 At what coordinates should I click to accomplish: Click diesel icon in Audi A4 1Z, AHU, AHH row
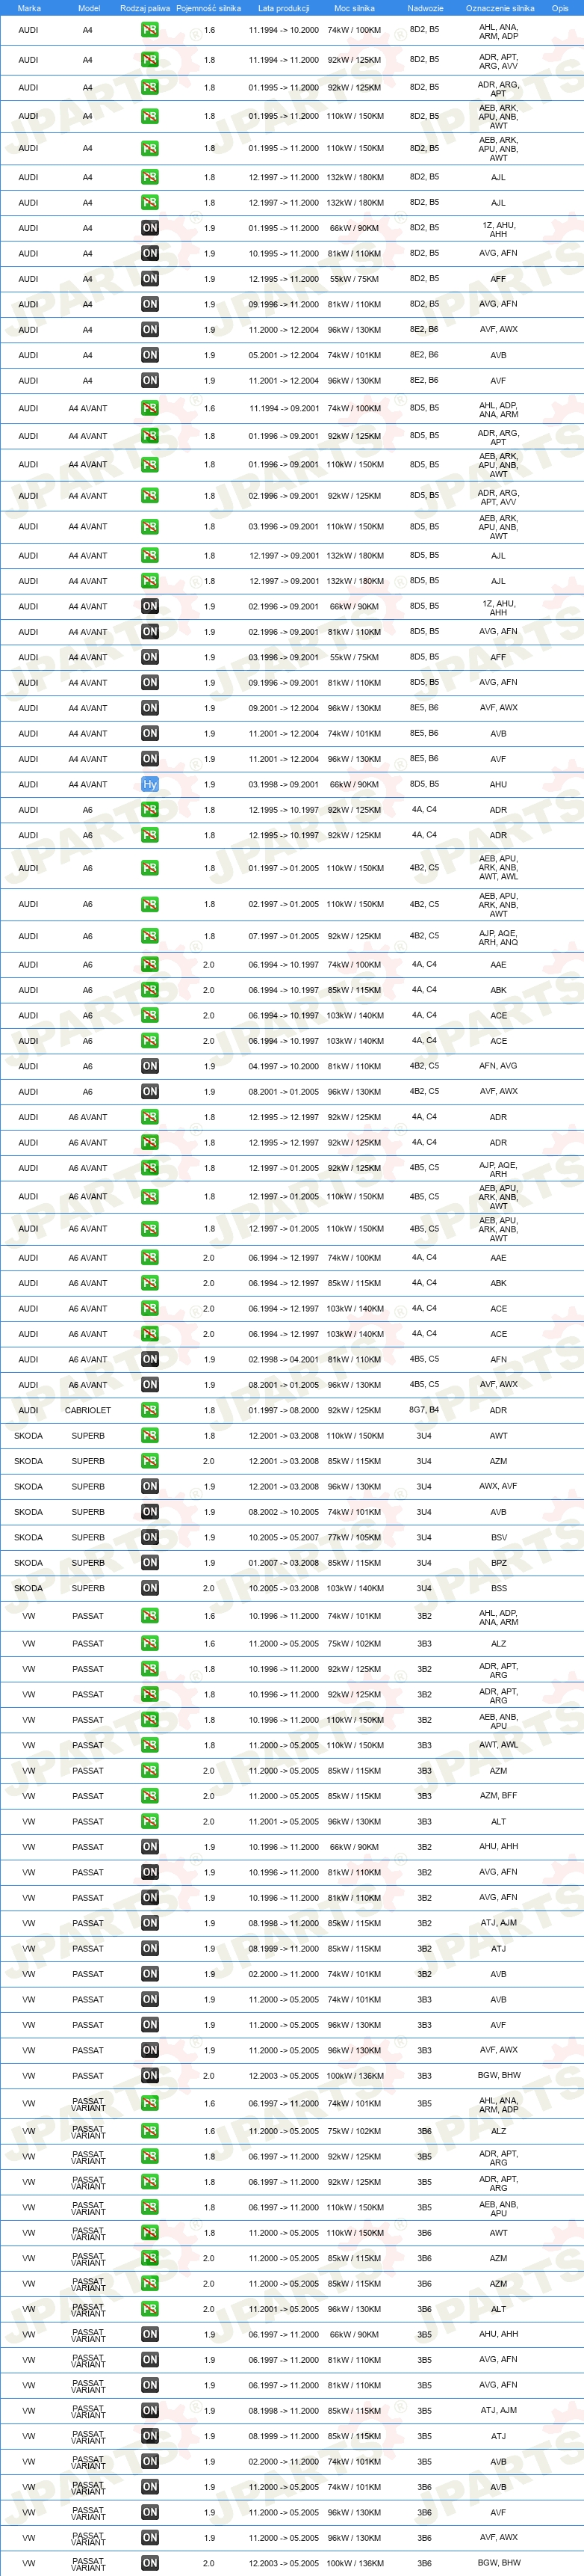[150, 228]
